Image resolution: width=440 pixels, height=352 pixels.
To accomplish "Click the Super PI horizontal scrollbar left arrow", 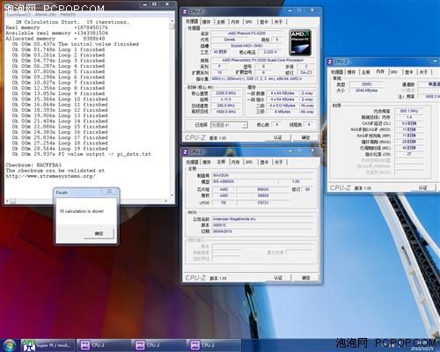I will tap(7, 202).
